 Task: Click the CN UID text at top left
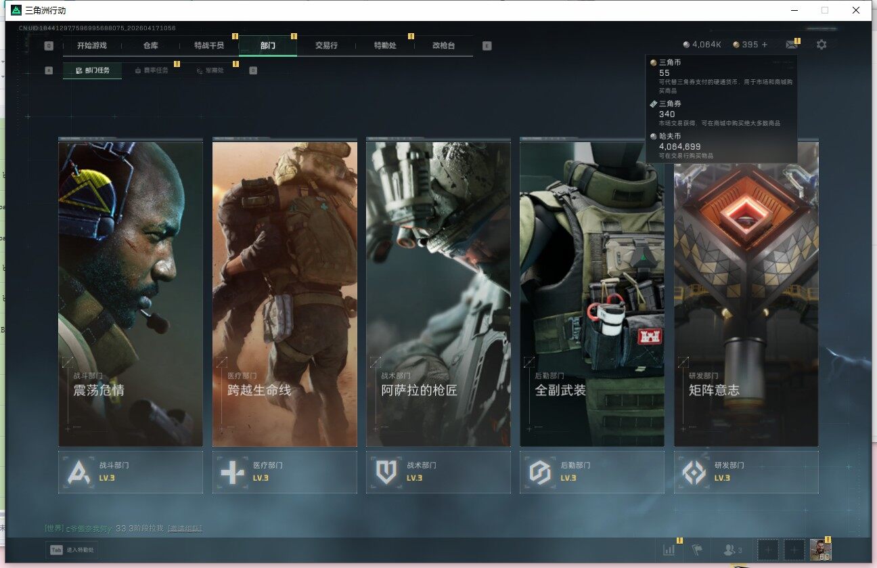[x=97, y=28]
